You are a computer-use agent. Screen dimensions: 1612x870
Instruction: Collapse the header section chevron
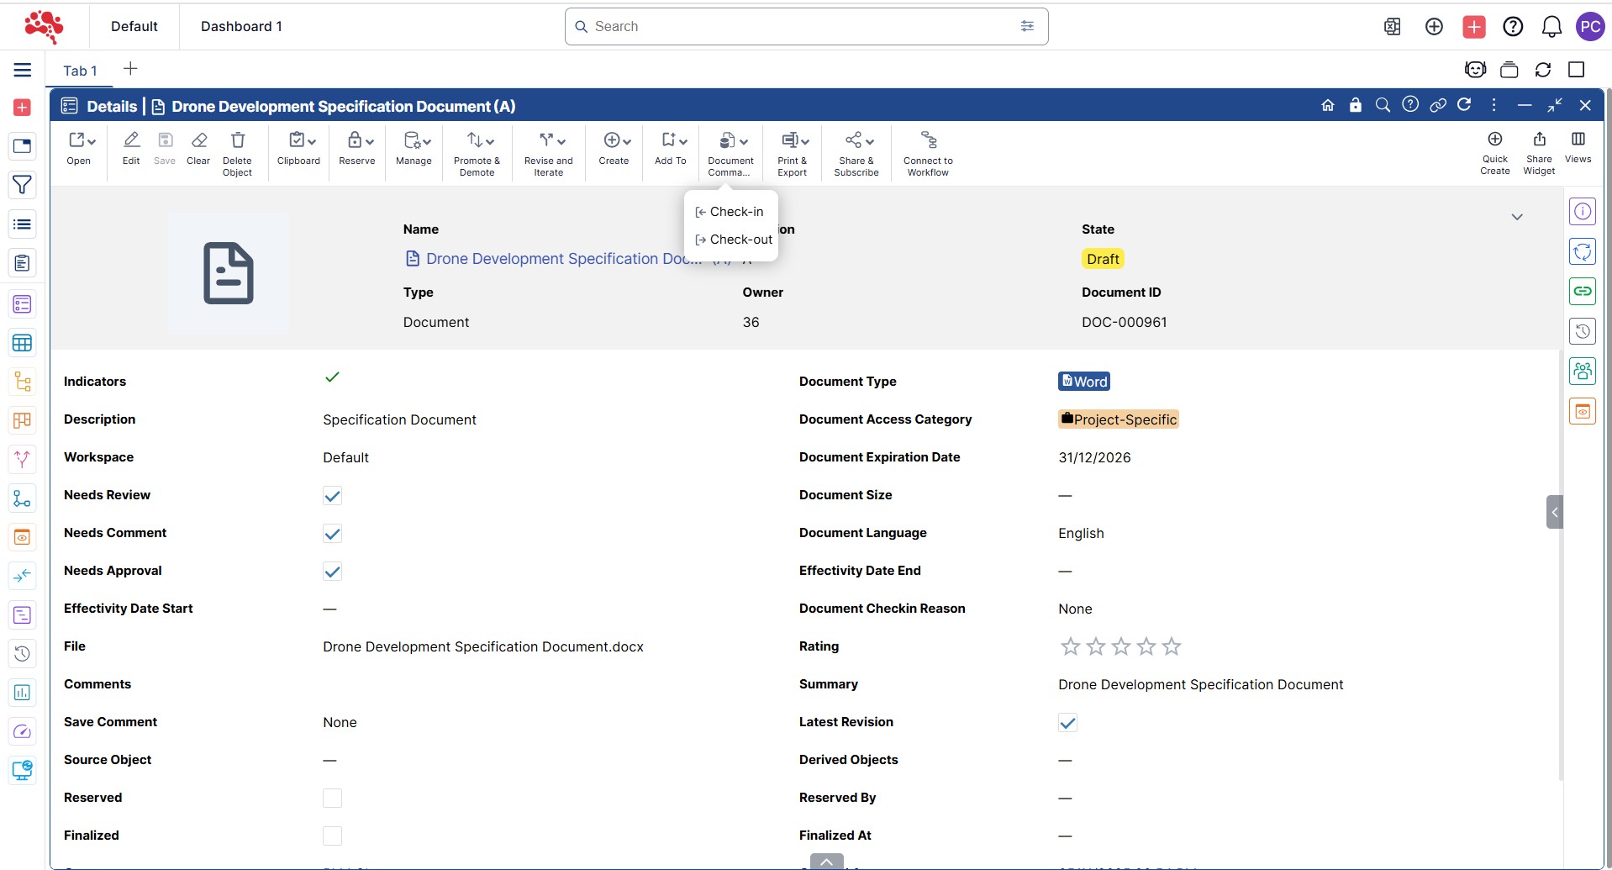click(x=1517, y=217)
